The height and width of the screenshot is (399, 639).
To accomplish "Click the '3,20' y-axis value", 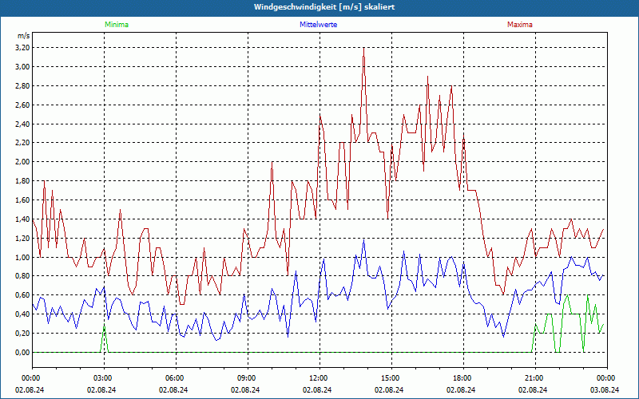I will tap(23, 48).
